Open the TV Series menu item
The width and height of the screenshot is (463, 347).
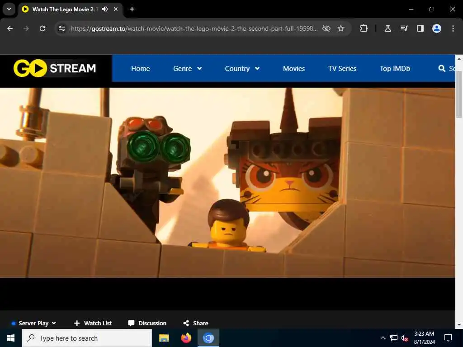click(x=342, y=69)
